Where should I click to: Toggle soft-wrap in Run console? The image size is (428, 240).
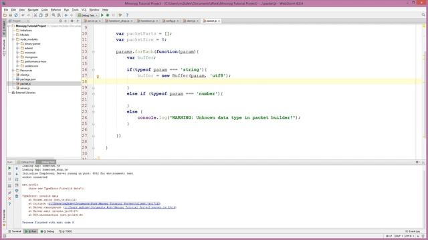point(17,179)
